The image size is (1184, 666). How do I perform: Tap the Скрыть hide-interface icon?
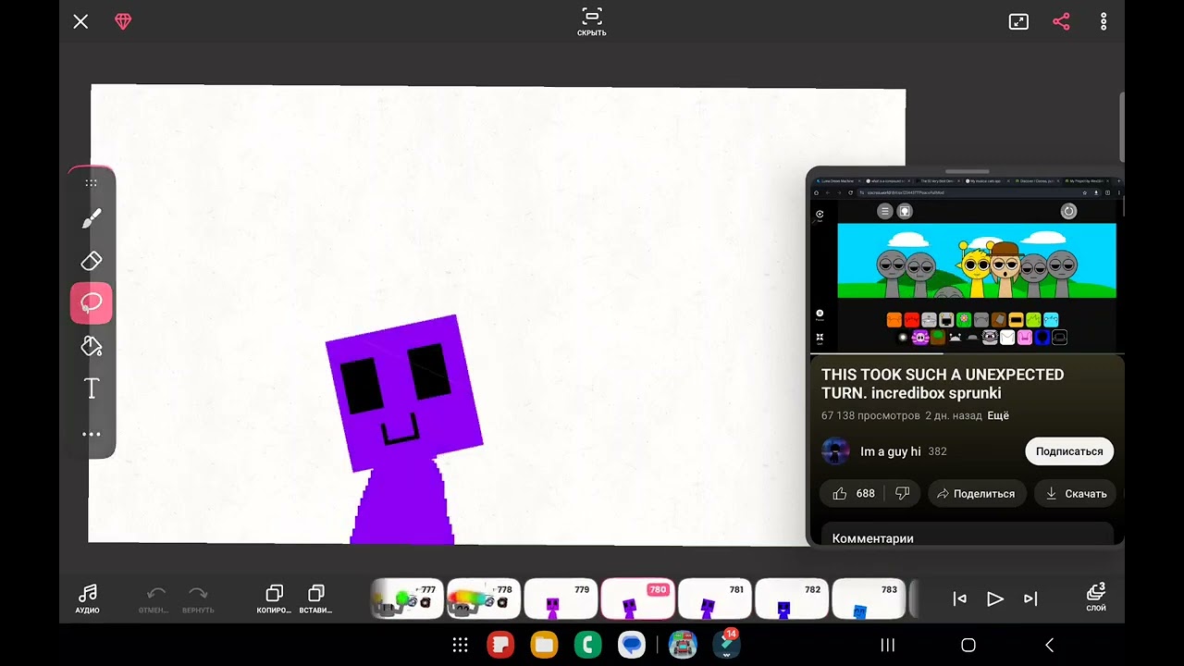592,21
